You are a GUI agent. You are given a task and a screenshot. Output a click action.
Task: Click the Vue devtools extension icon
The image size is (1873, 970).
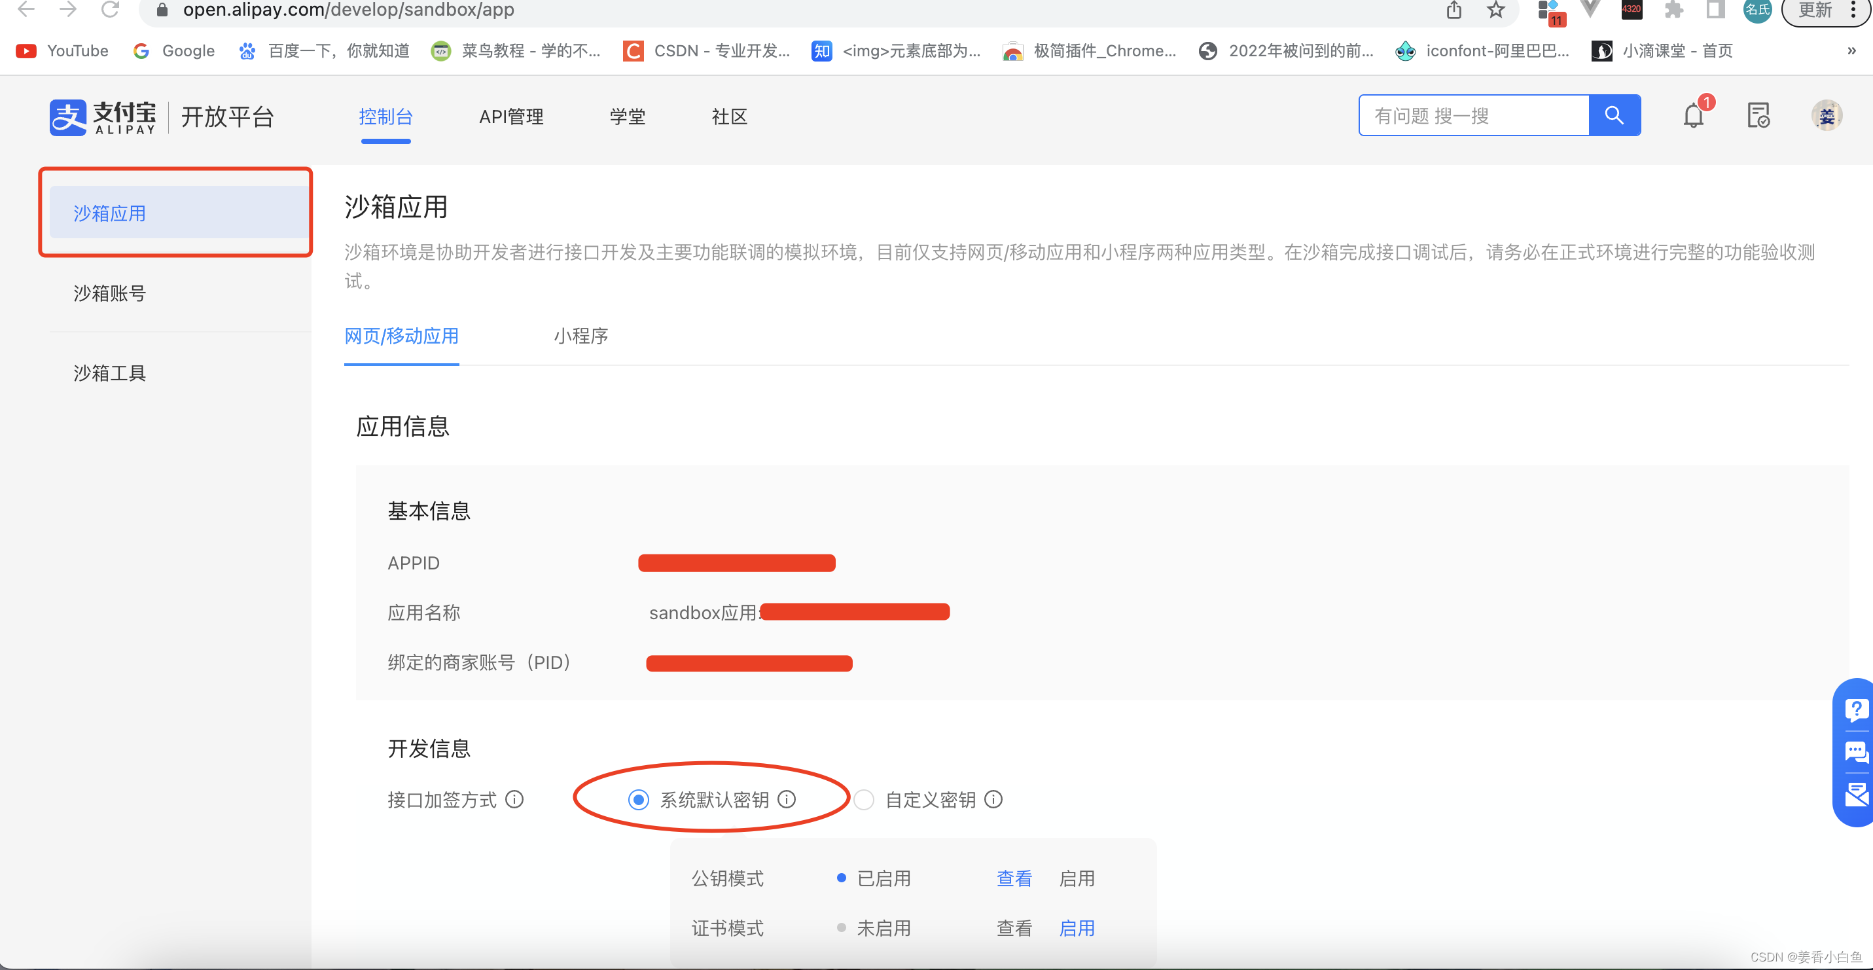[1590, 9]
